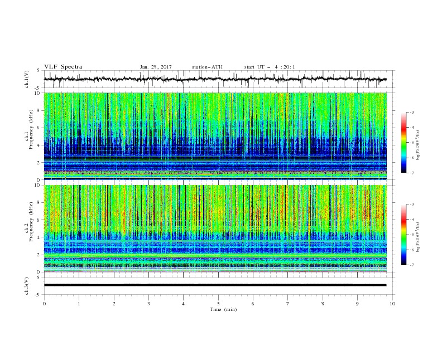Click the time axis tick "5"

pyautogui.click(x=218, y=304)
